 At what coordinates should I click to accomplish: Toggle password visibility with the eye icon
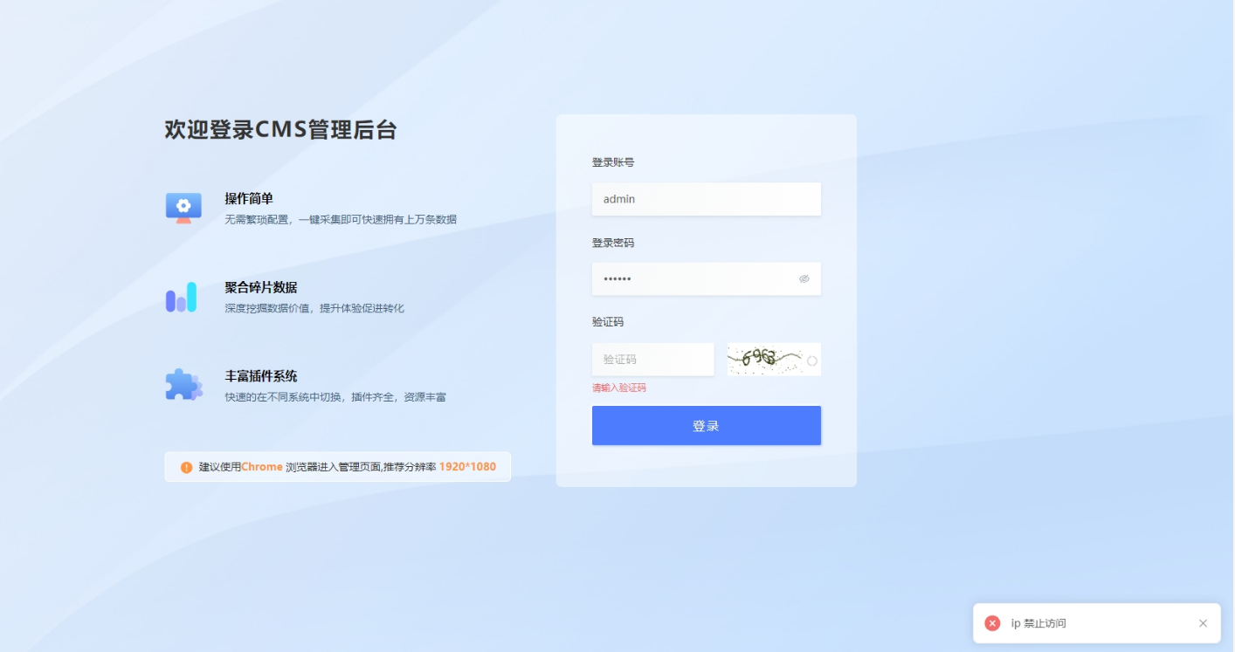click(x=804, y=278)
